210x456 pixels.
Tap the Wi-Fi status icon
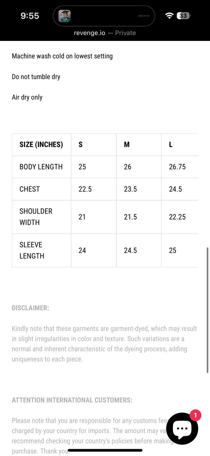[169, 16]
